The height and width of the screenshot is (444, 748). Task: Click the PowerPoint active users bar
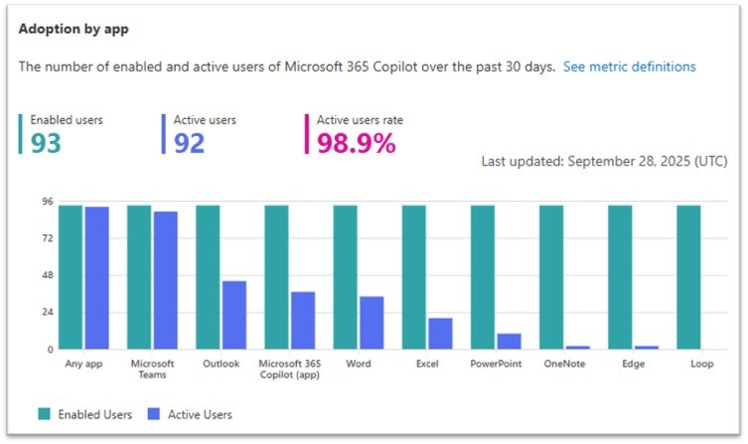tap(509, 341)
